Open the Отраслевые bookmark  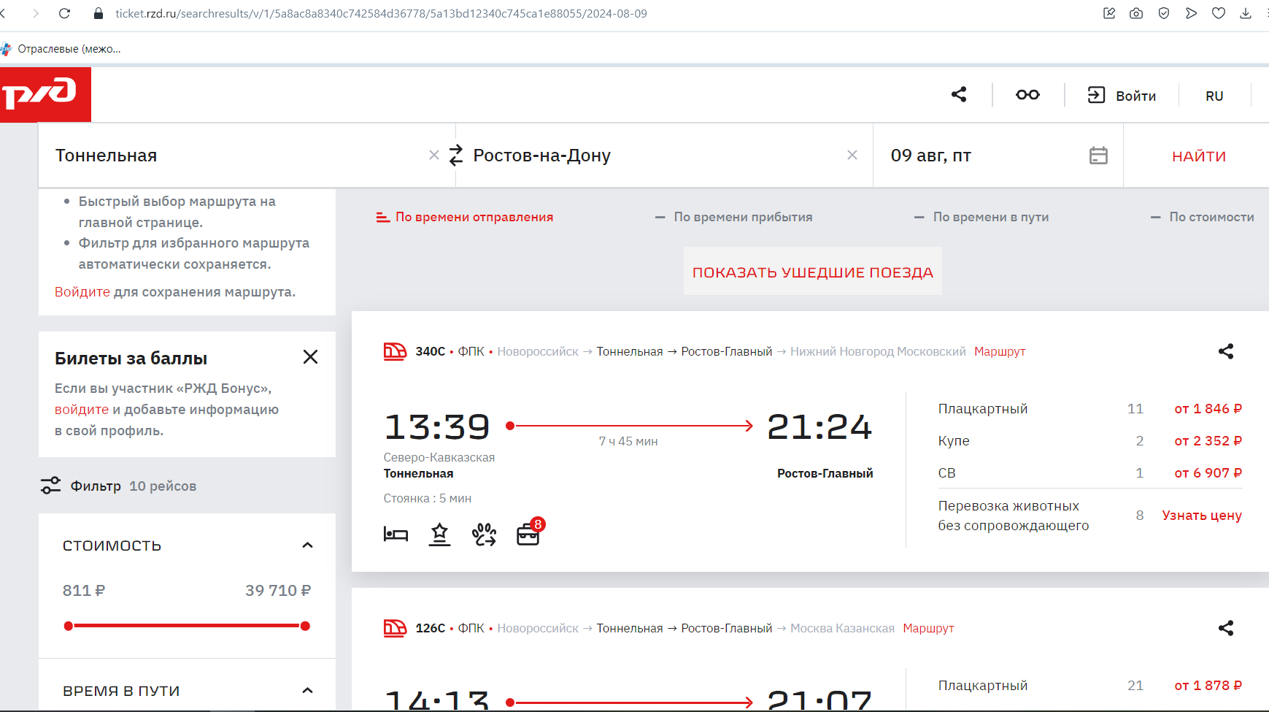tap(61, 49)
